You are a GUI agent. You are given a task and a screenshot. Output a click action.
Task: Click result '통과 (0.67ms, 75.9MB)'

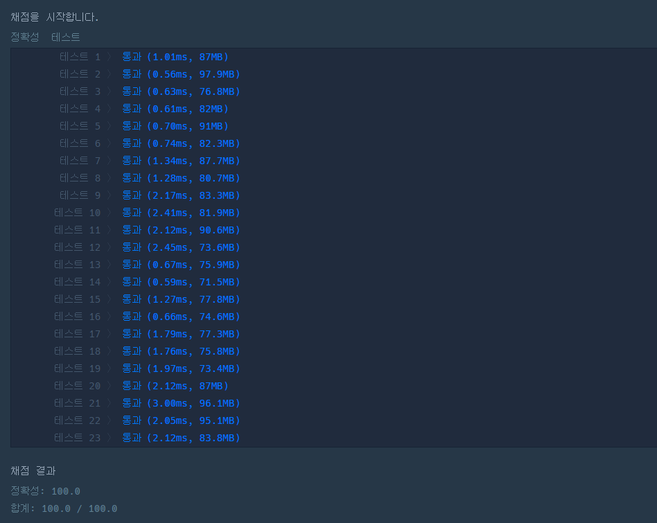[181, 265]
